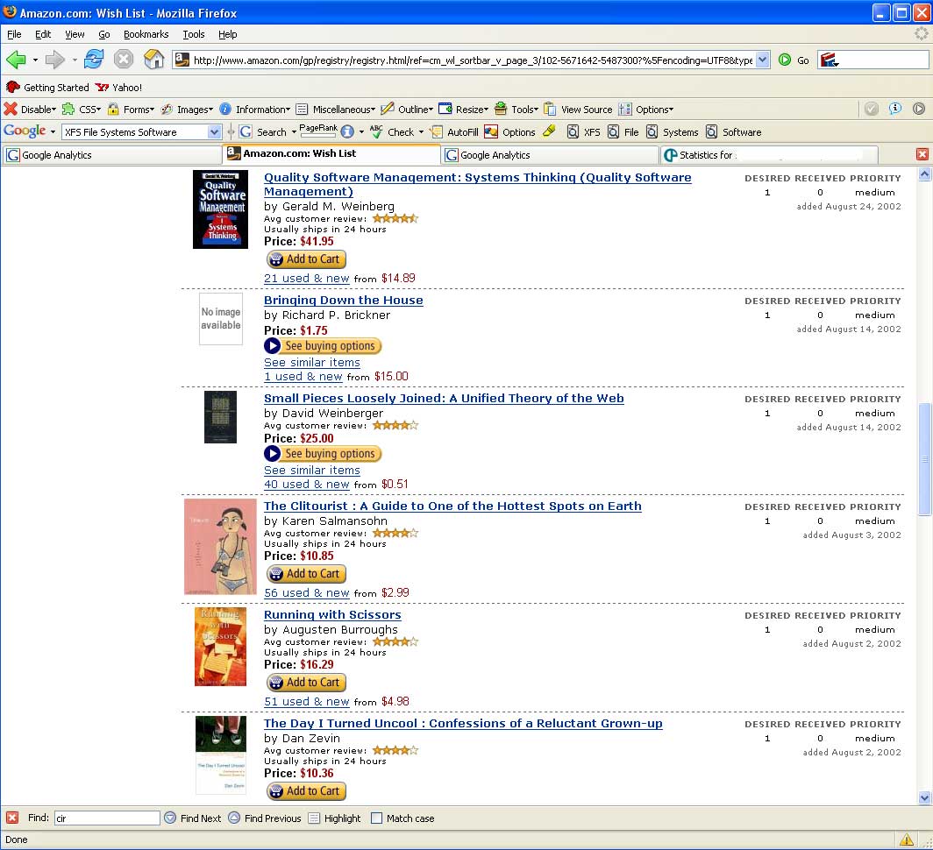Open the File menu

(14, 34)
